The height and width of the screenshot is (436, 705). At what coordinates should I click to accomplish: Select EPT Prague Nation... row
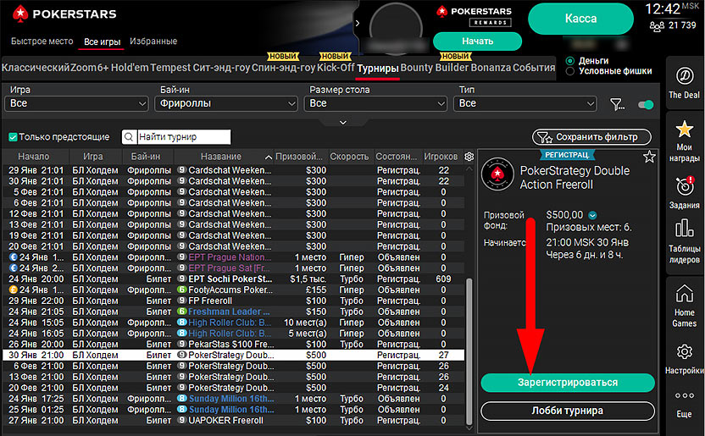(x=234, y=257)
